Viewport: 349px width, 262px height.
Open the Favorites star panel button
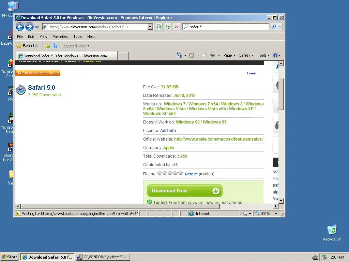pos(28,46)
